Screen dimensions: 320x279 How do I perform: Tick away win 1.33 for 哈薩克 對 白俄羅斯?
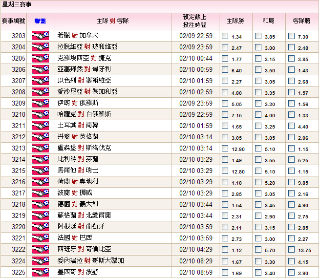point(292,114)
